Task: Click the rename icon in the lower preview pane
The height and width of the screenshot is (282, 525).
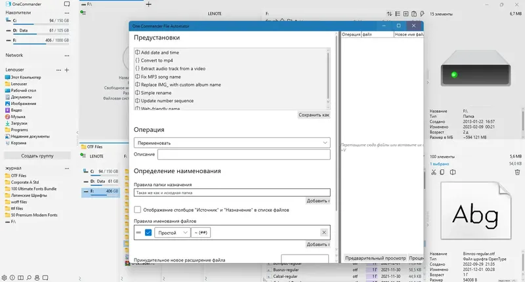Action: (453, 172)
